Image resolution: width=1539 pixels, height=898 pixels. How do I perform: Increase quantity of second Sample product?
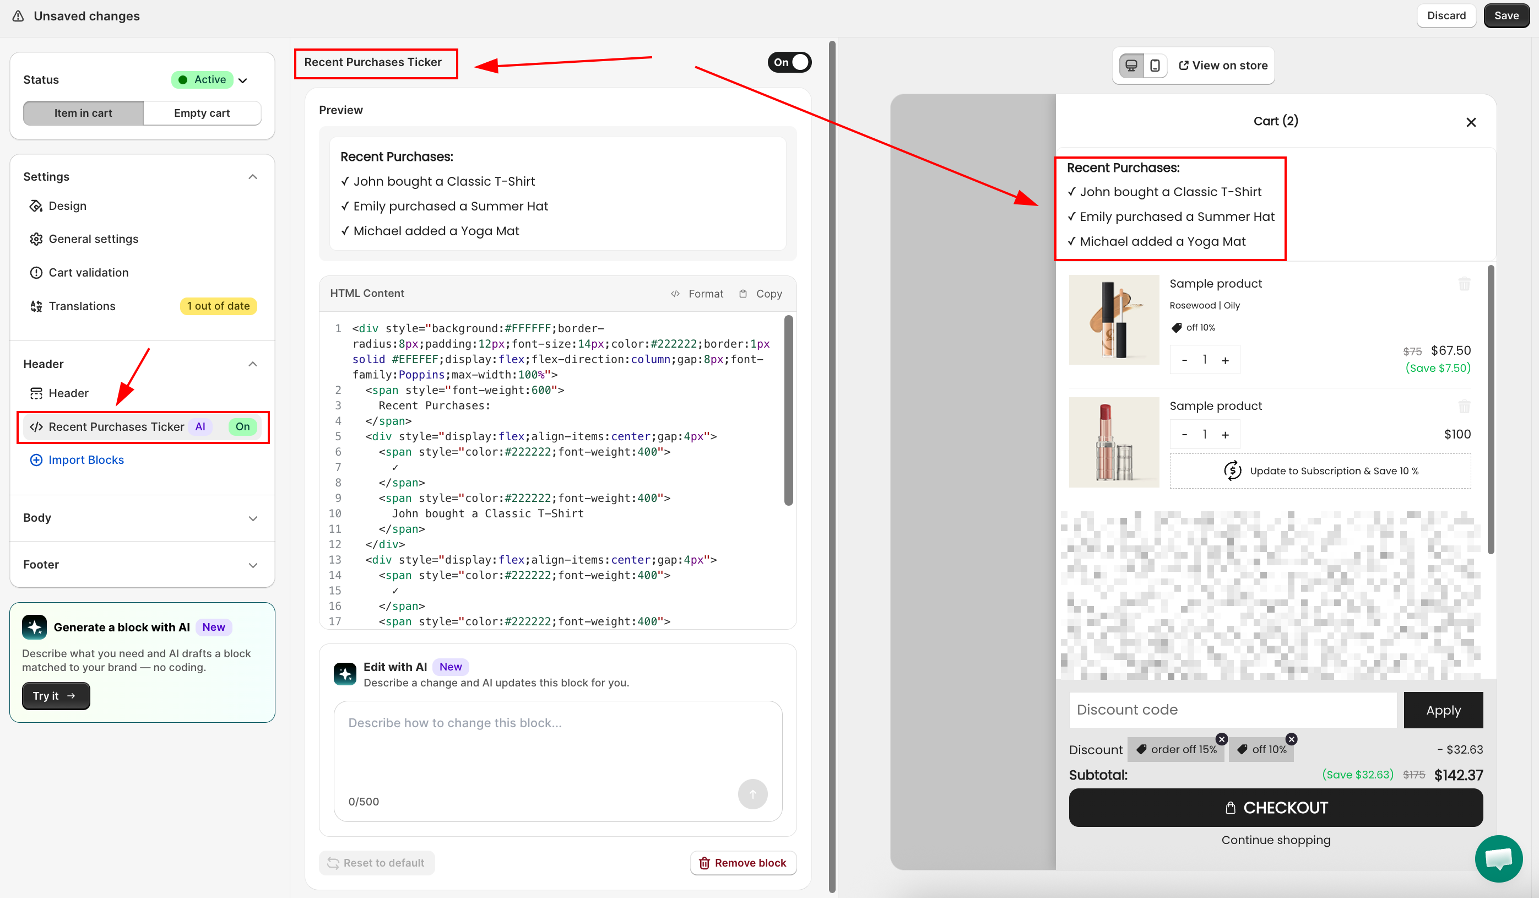click(1224, 434)
